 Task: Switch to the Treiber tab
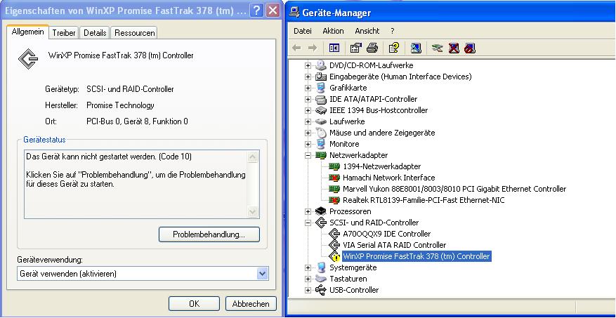pyautogui.click(x=64, y=33)
